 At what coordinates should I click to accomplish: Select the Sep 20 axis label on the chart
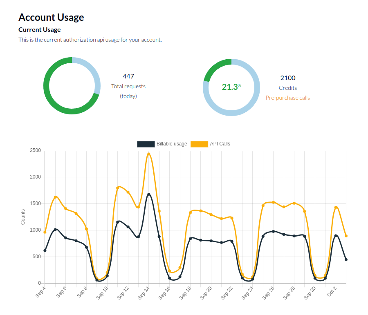206,292
